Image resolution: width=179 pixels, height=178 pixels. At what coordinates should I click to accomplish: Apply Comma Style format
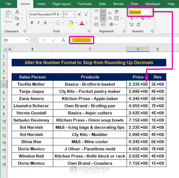[149, 18]
